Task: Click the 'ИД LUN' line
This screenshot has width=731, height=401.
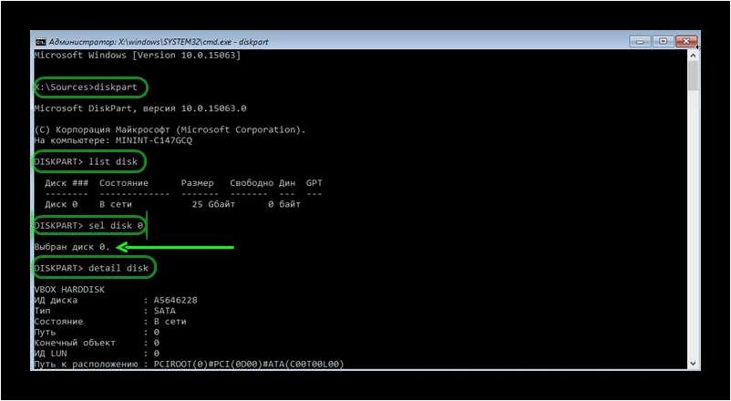Action: pos(97,354)
